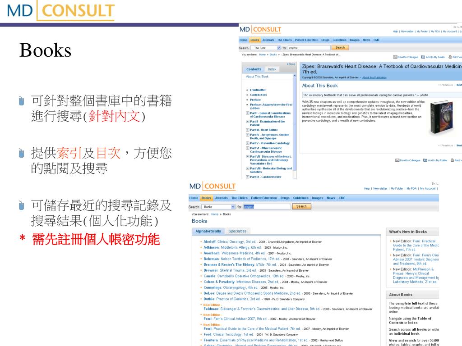Image resolution: width=462 pixels, height=346 pixels.
Task: Open Cummings: Otolaryngology, 4th ed.
Action: [x=231, y=287]
